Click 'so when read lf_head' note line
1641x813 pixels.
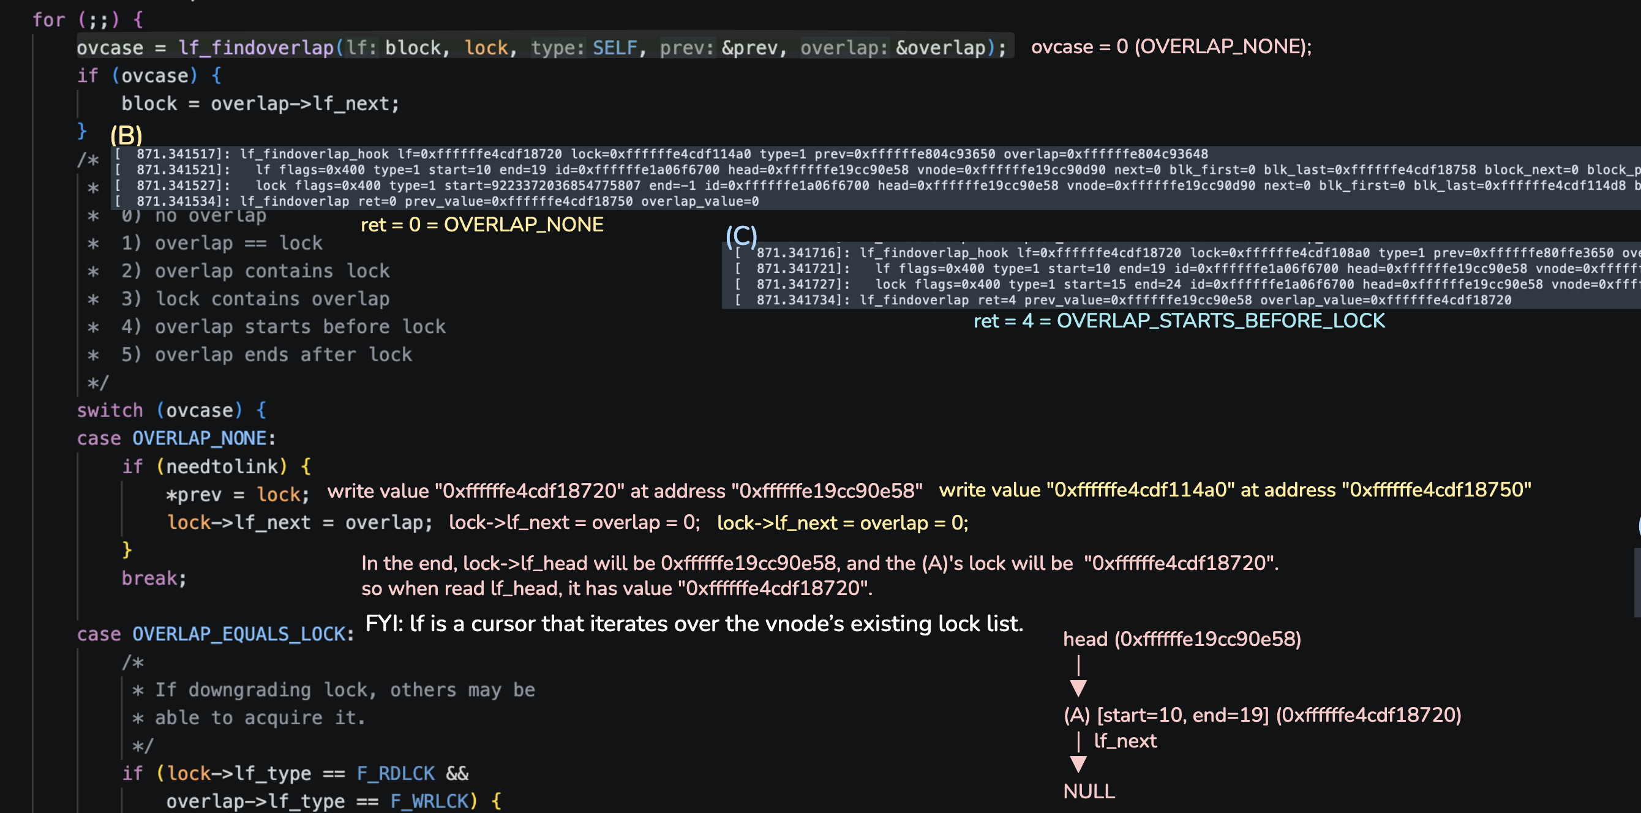click(617, 588)
